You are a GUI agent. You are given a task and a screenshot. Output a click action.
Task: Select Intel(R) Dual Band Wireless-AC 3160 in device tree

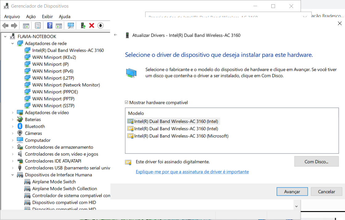68,50
